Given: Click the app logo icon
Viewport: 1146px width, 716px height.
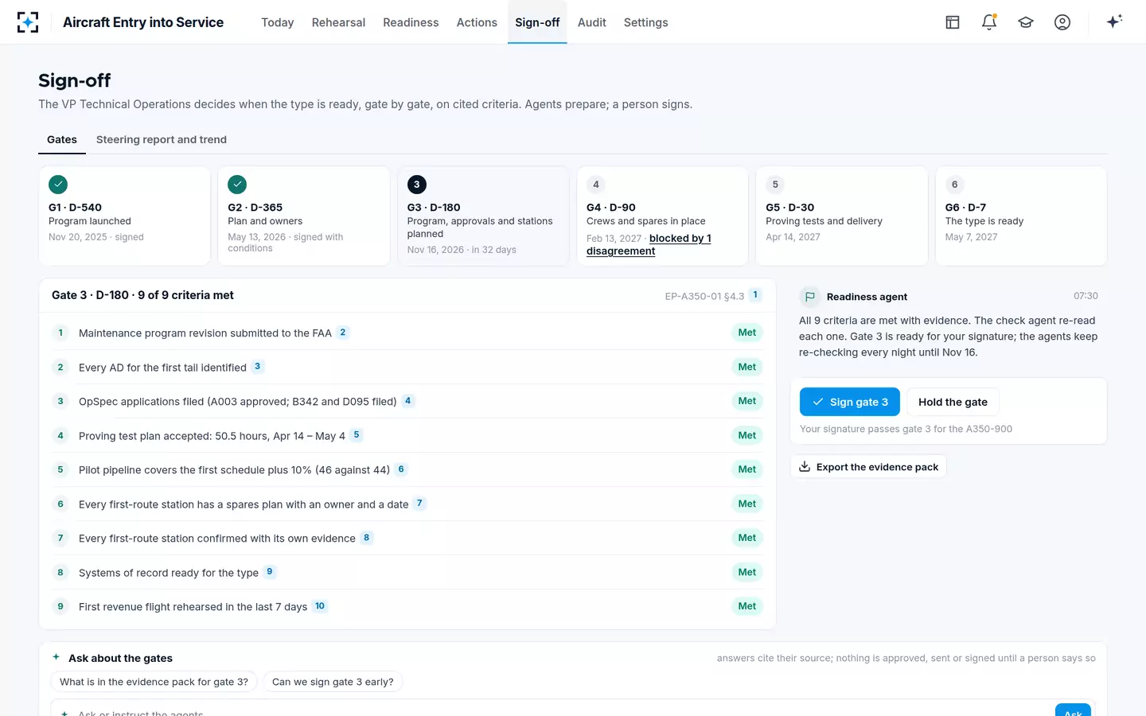Looking at the screenshot, I should pos(28,22).
